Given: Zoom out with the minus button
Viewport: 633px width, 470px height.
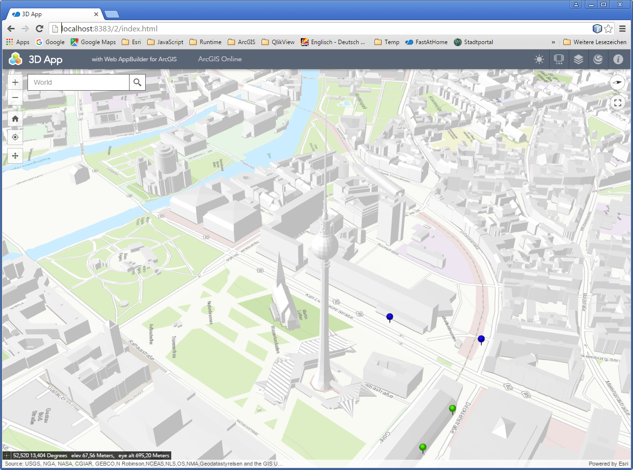Looking at the screenshot, I should (x=15, y=98).
